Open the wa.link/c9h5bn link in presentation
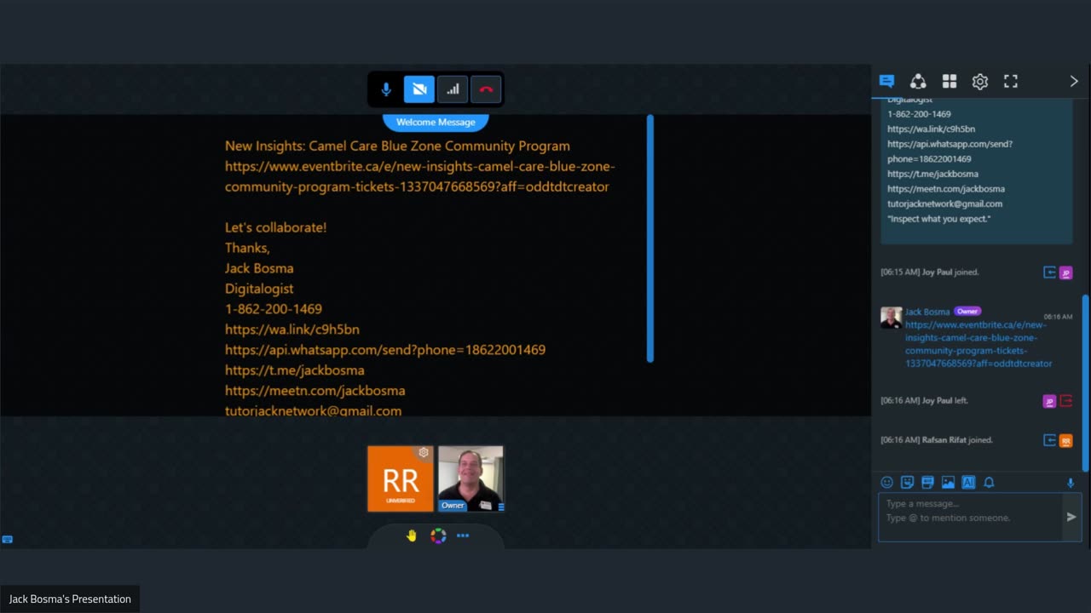The height and width of the screenshot is (613, 1091). pos(292,329)
